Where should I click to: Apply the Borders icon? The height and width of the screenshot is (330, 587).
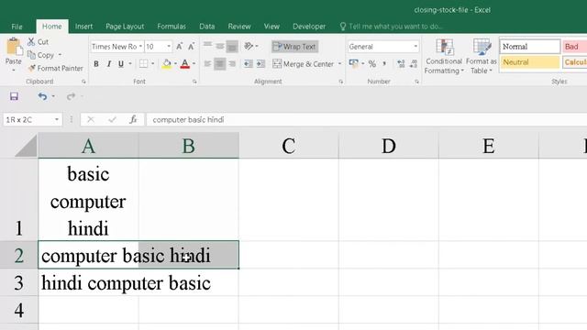pyautogui.click(x=143, y=63)
